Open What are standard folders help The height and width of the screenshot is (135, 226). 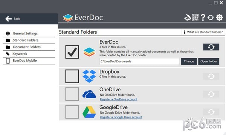[203, 32]
